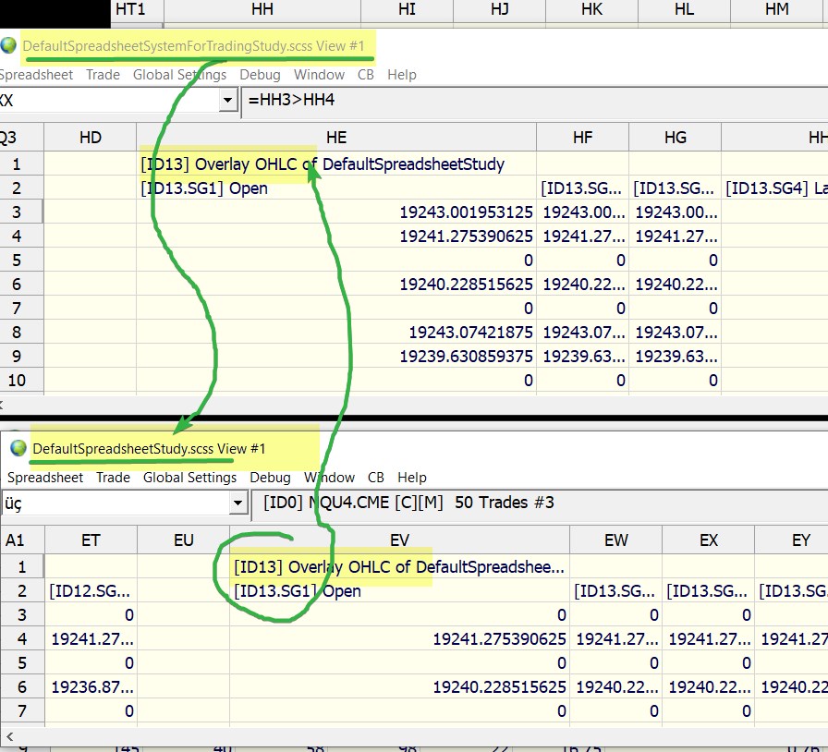828x752 pixels.
Task: Click the horizontal scrollbar of upper spreadsheet
Action: pos(414,405)
